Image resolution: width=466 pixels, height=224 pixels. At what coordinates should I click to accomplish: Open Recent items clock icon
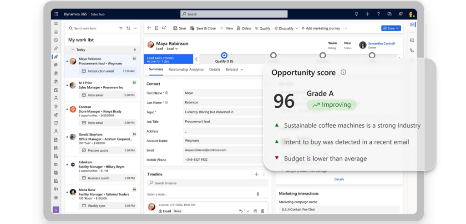click(x=56, y=40)
